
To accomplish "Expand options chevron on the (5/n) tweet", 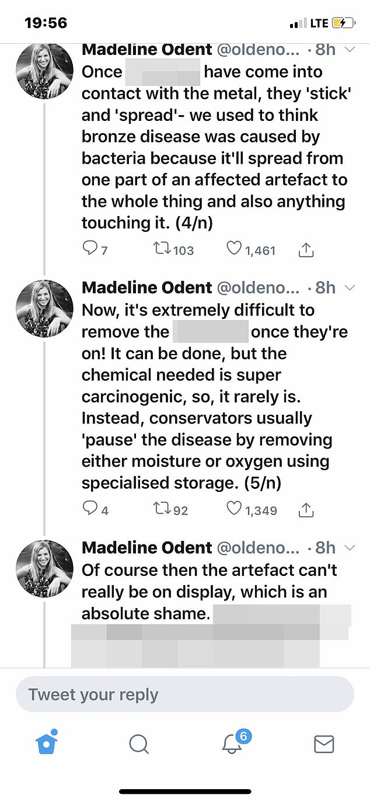I will 350,287.
